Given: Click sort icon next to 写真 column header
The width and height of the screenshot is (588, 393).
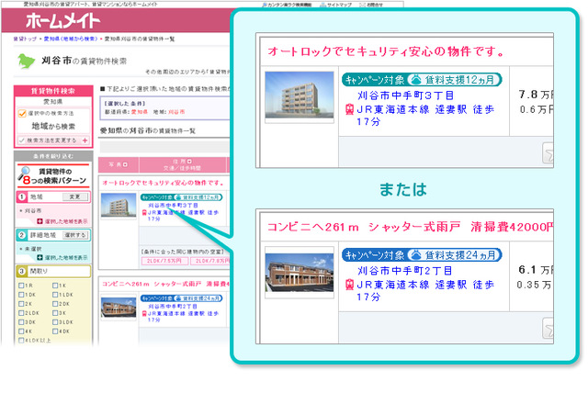Looking at the screenshot, I should pyautogui.click(x=125, y=164).
